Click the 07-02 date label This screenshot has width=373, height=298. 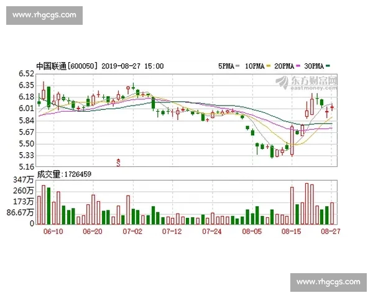pyautogui.click(x=132, y=231)
